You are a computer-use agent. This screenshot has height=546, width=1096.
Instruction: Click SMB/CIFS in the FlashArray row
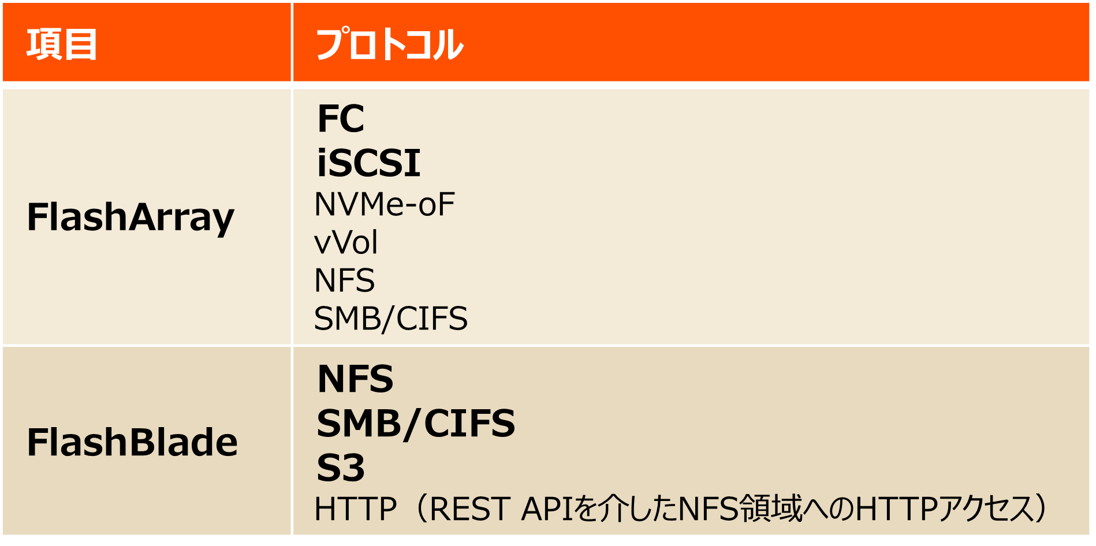[x=390, y=319]
